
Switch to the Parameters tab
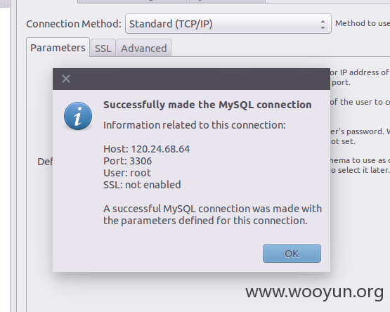pyautogui.click(x=58, y=48)
